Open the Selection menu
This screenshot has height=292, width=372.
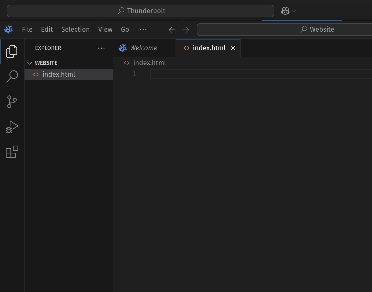point(75,30)
